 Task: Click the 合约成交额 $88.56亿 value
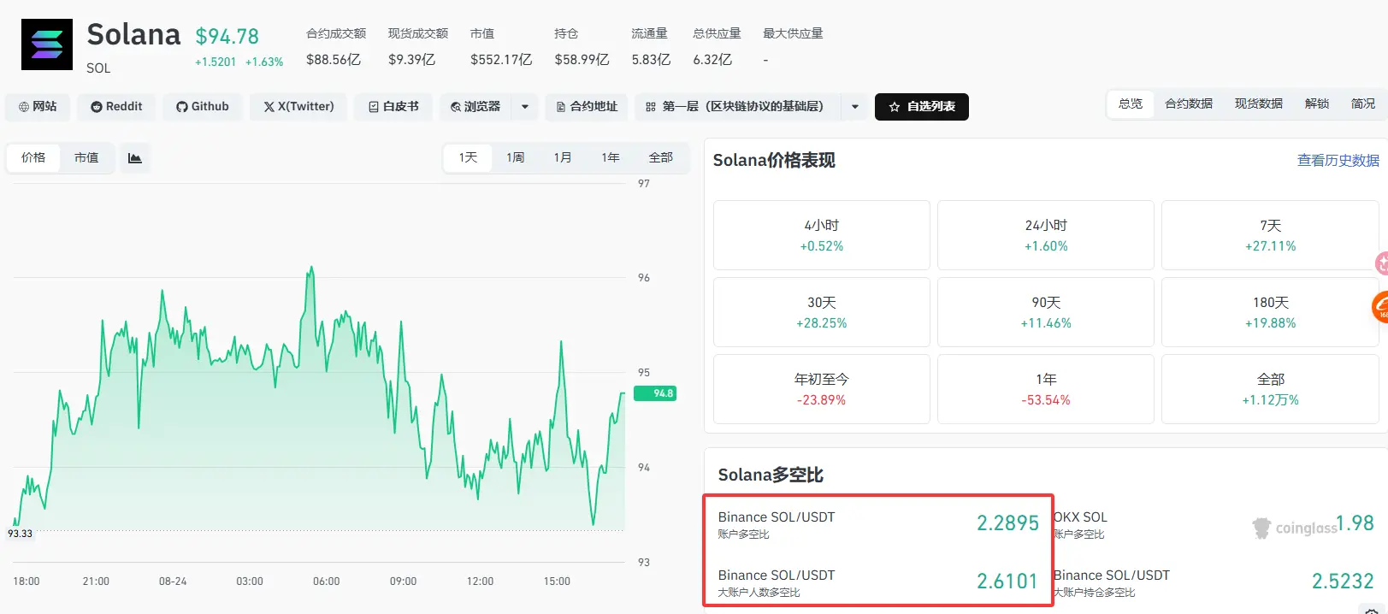334,60
